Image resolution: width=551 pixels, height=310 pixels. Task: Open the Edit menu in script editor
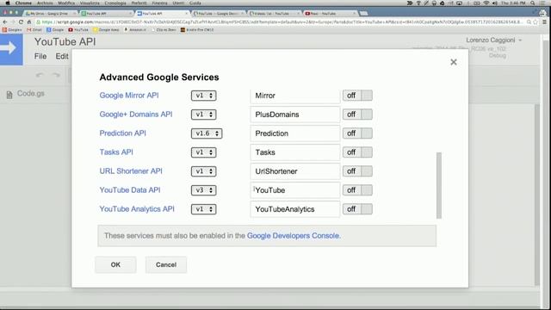point(62,56)
